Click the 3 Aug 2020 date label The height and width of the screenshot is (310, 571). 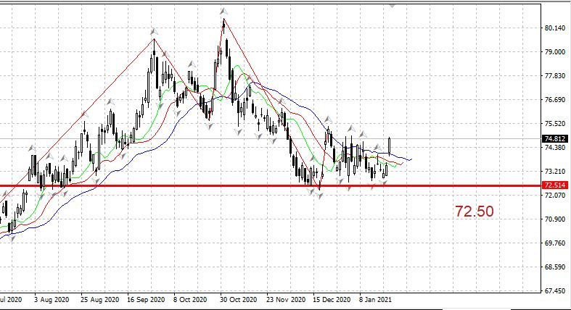pos(52,300)
